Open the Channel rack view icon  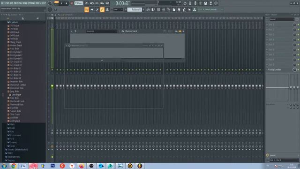(158, 9)
